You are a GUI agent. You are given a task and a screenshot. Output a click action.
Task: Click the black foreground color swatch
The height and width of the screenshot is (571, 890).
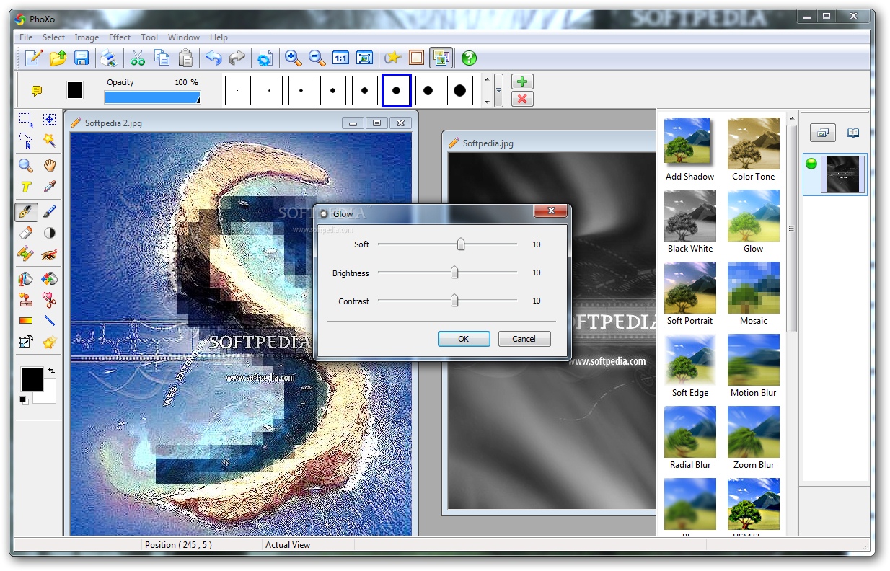click(32, 379)
